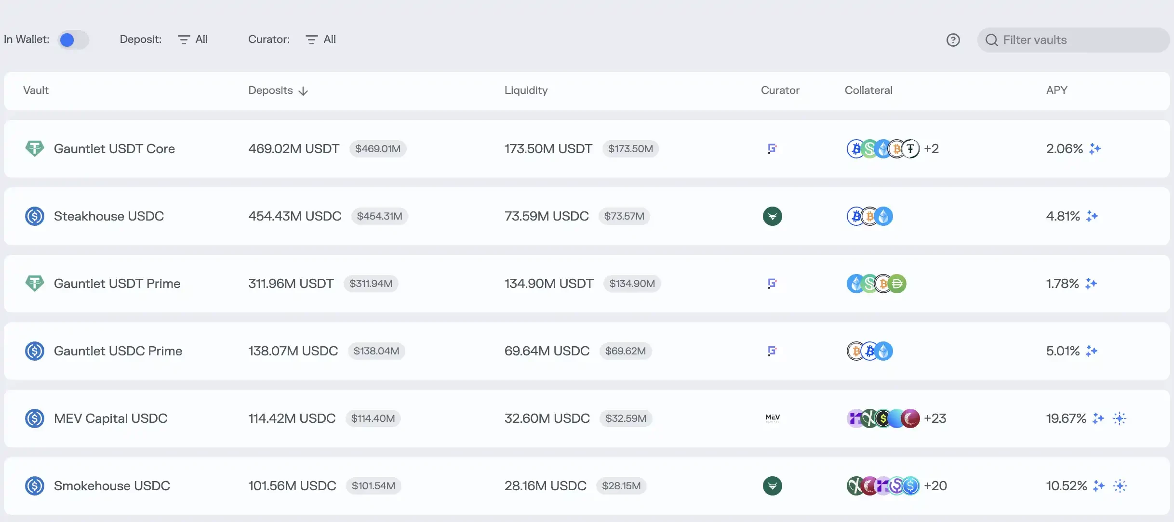The height and width of the screenshot is (522, 1174).
Task: Sort by the Liquidity column header
Action: (526, 91)
